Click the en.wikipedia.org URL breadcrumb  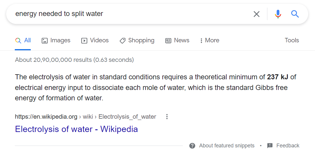coord(46,117)
